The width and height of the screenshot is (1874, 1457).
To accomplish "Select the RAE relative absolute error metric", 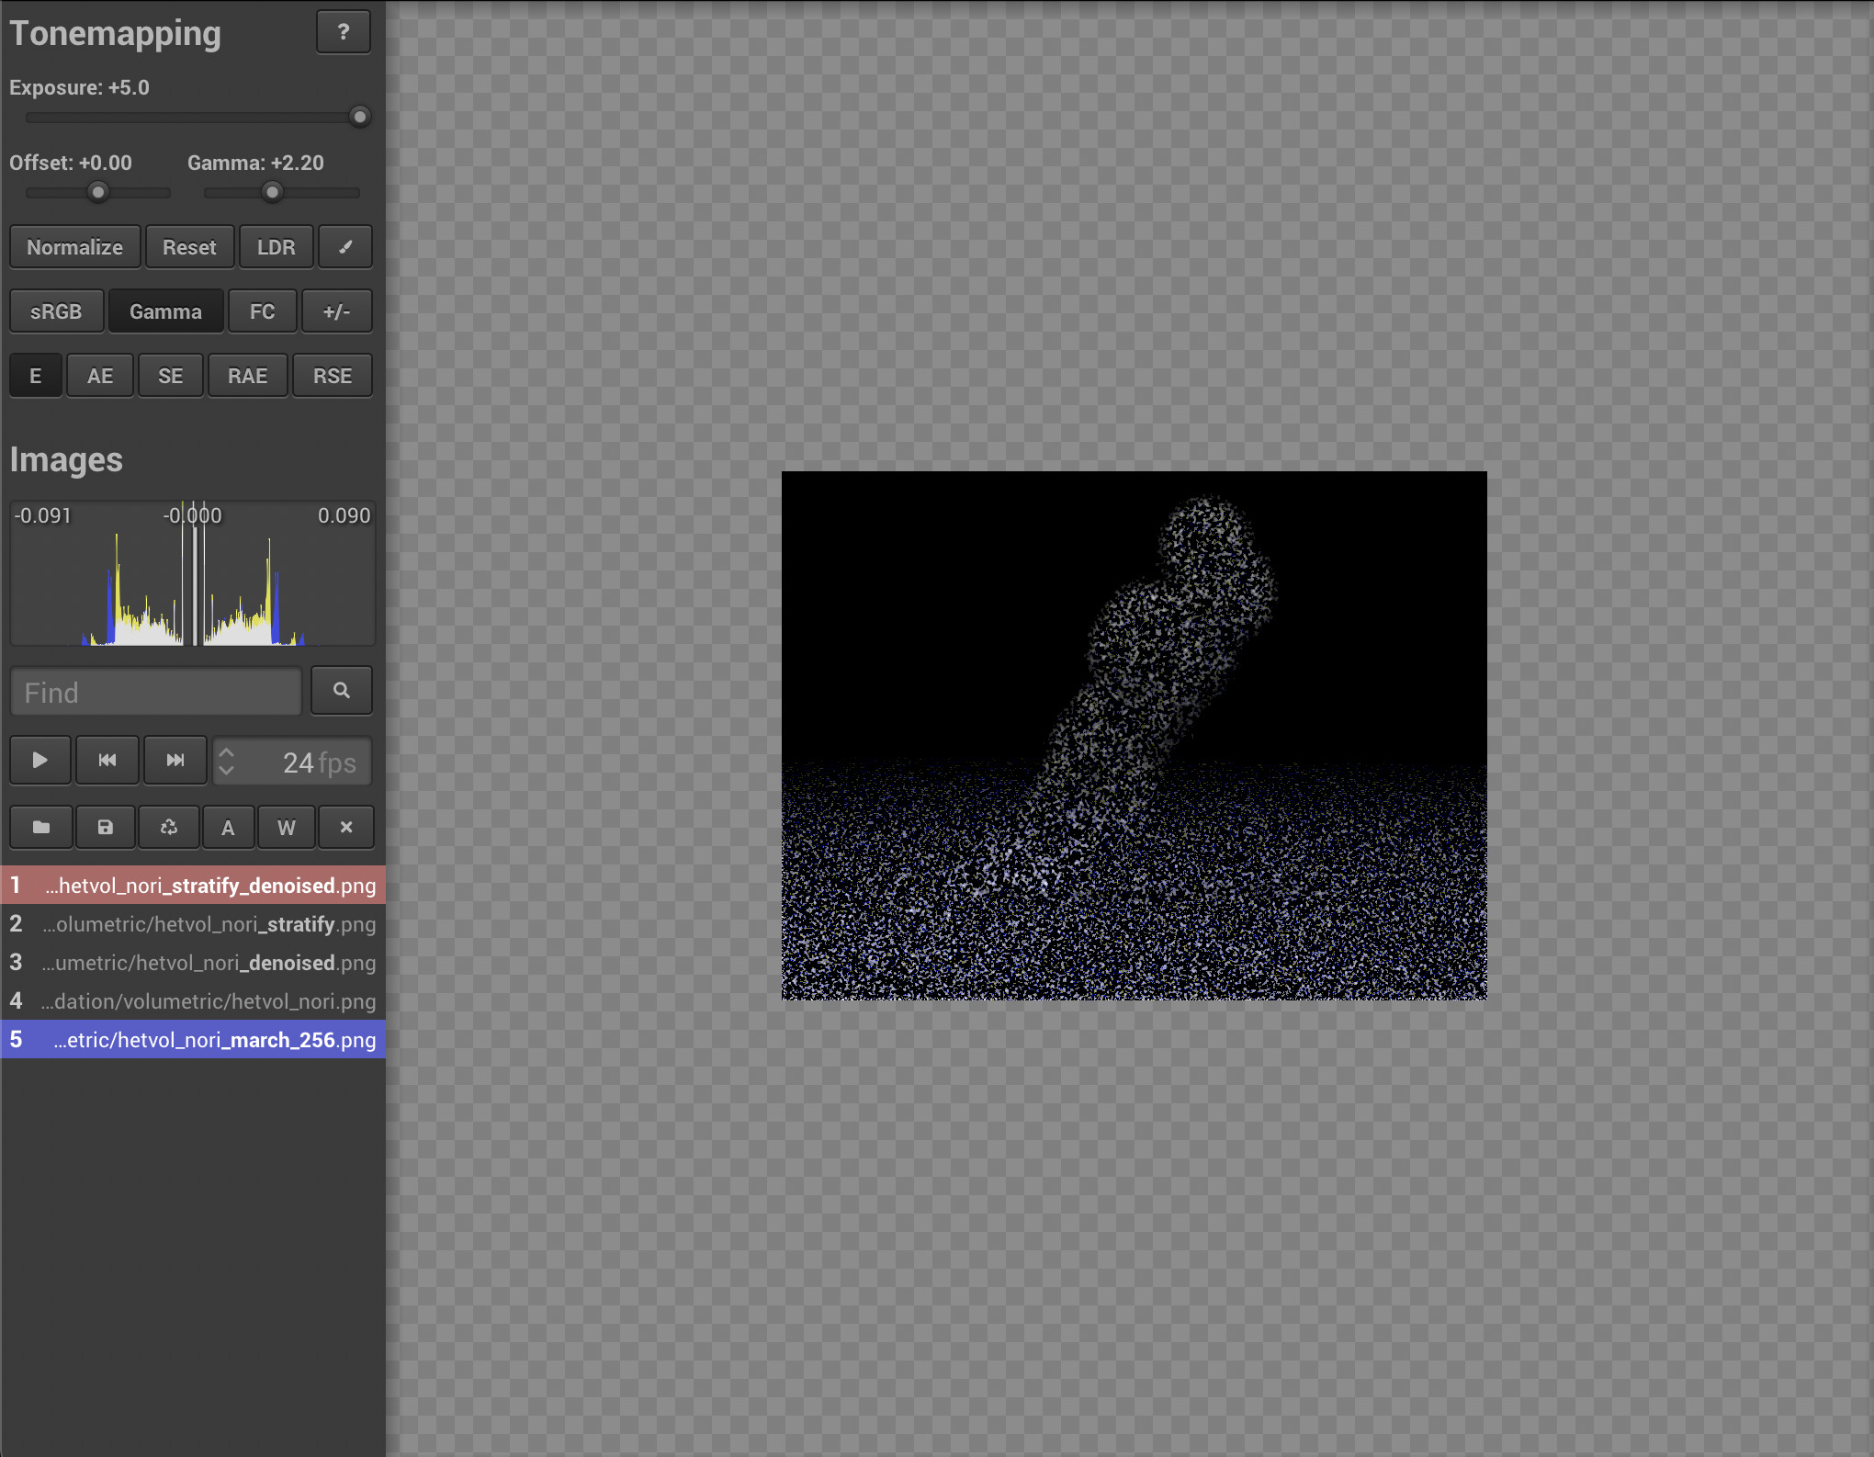I will tap(248, 376).
